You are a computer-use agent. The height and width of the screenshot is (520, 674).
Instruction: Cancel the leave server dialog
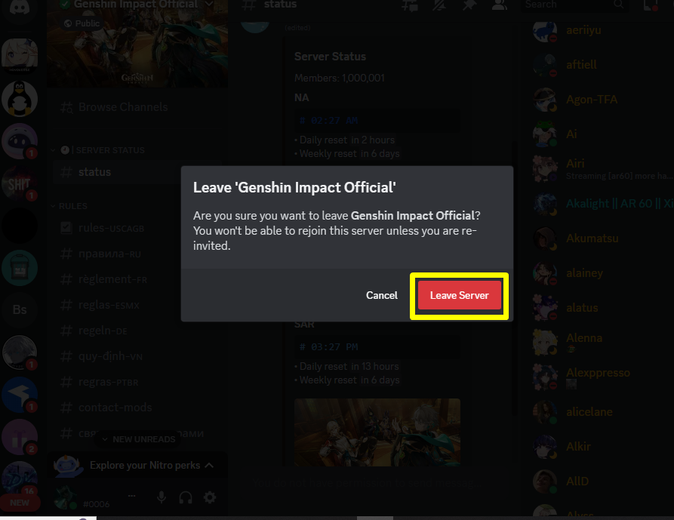pos(382,295)
